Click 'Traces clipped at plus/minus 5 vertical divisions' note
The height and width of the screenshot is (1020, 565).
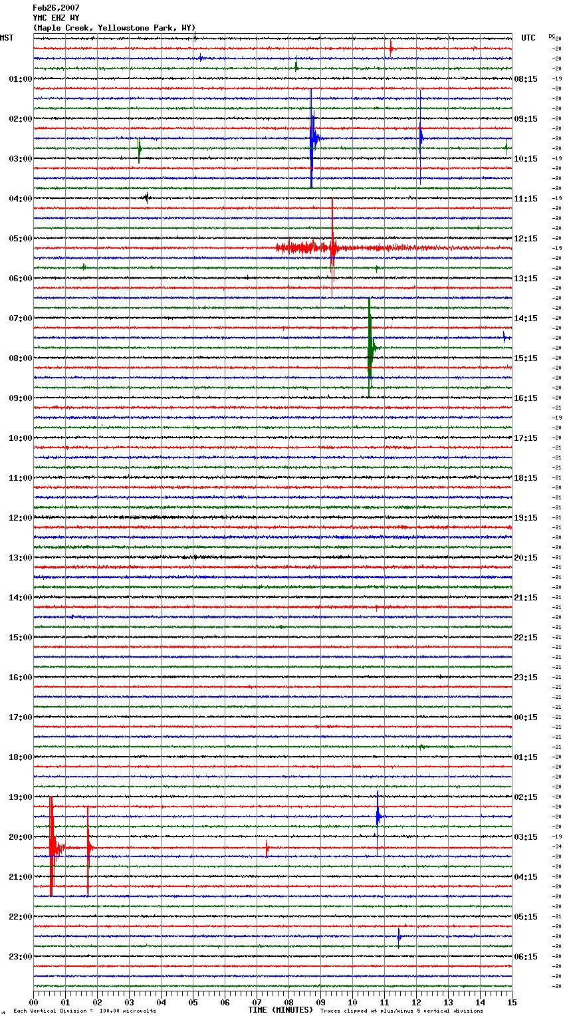401,1011
